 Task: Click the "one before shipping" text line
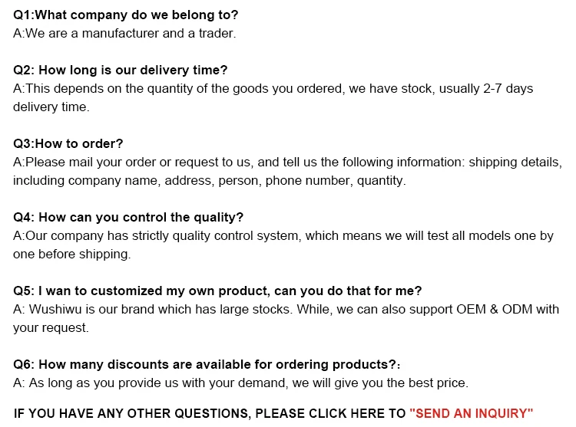pyautogui.click(x=71, y=255)
